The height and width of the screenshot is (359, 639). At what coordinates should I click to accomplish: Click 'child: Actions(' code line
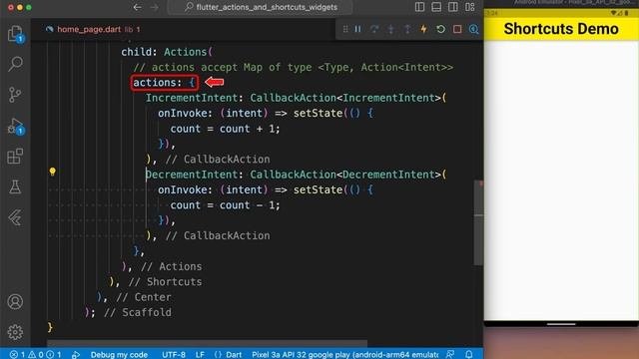[x=167, y=52]
